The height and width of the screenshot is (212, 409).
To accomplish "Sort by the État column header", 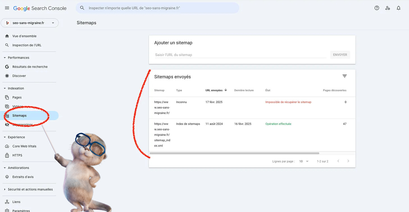I will pos(268,90).
